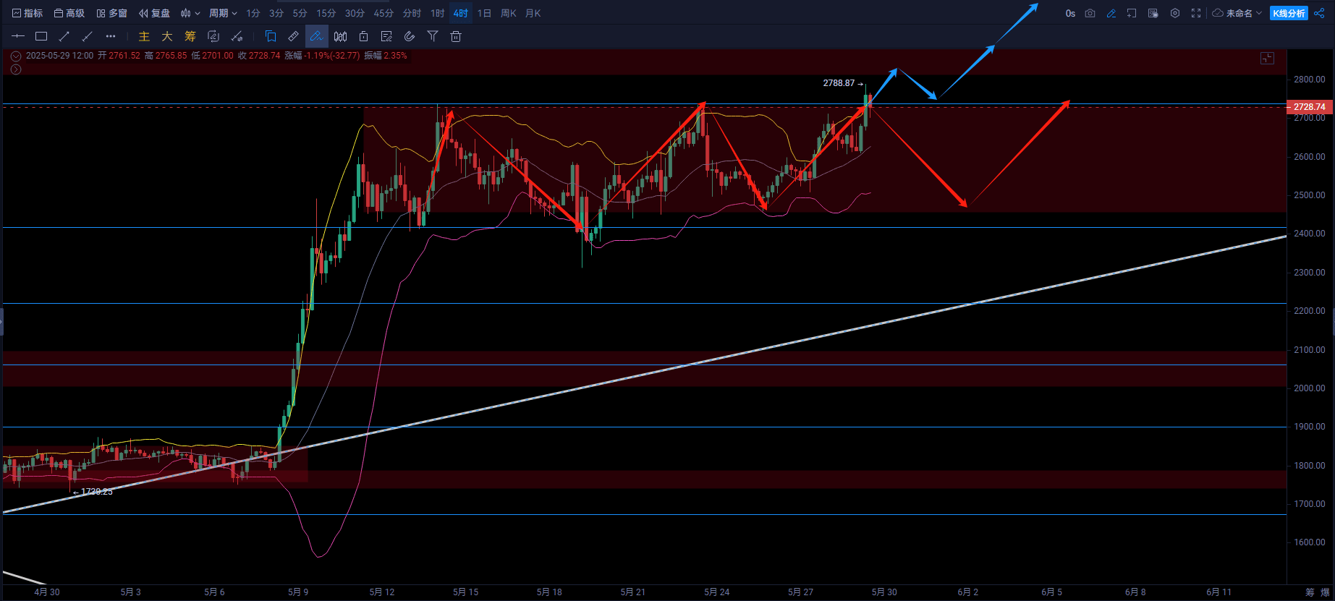Take a screenshot with camera icon
Screen dimensions: 1335x601
(x=1090, y=13)
